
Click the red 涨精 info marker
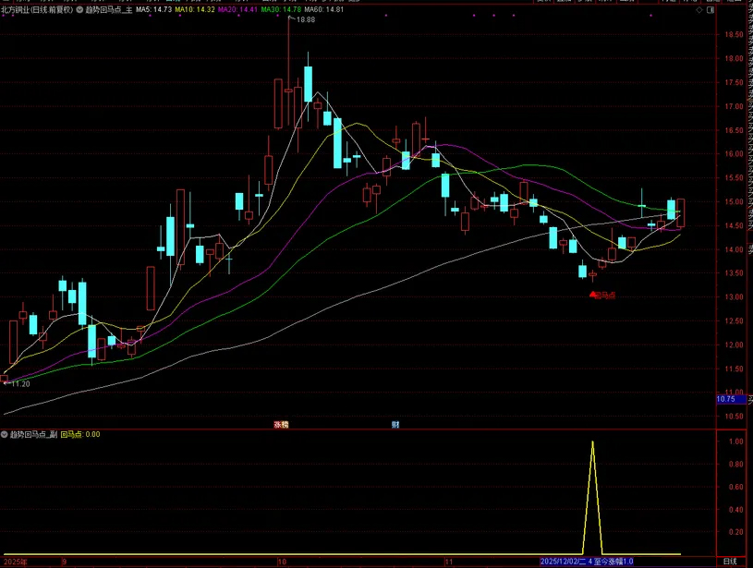(281, 425)
